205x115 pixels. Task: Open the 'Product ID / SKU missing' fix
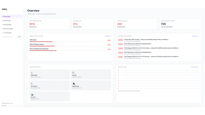click(x=146, y=40)
